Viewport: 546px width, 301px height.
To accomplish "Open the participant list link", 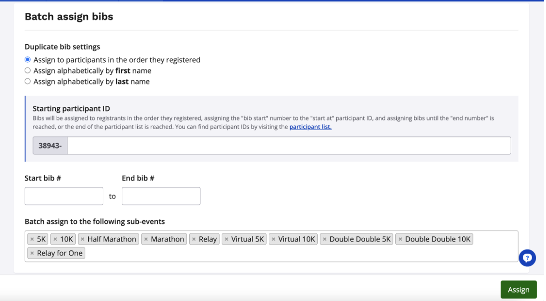I will click(310, 127).
